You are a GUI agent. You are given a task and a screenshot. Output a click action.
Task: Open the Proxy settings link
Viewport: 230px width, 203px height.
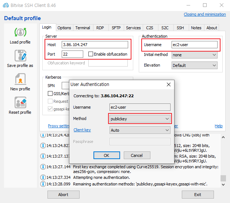pyautogui.click(x=58, y=126)
